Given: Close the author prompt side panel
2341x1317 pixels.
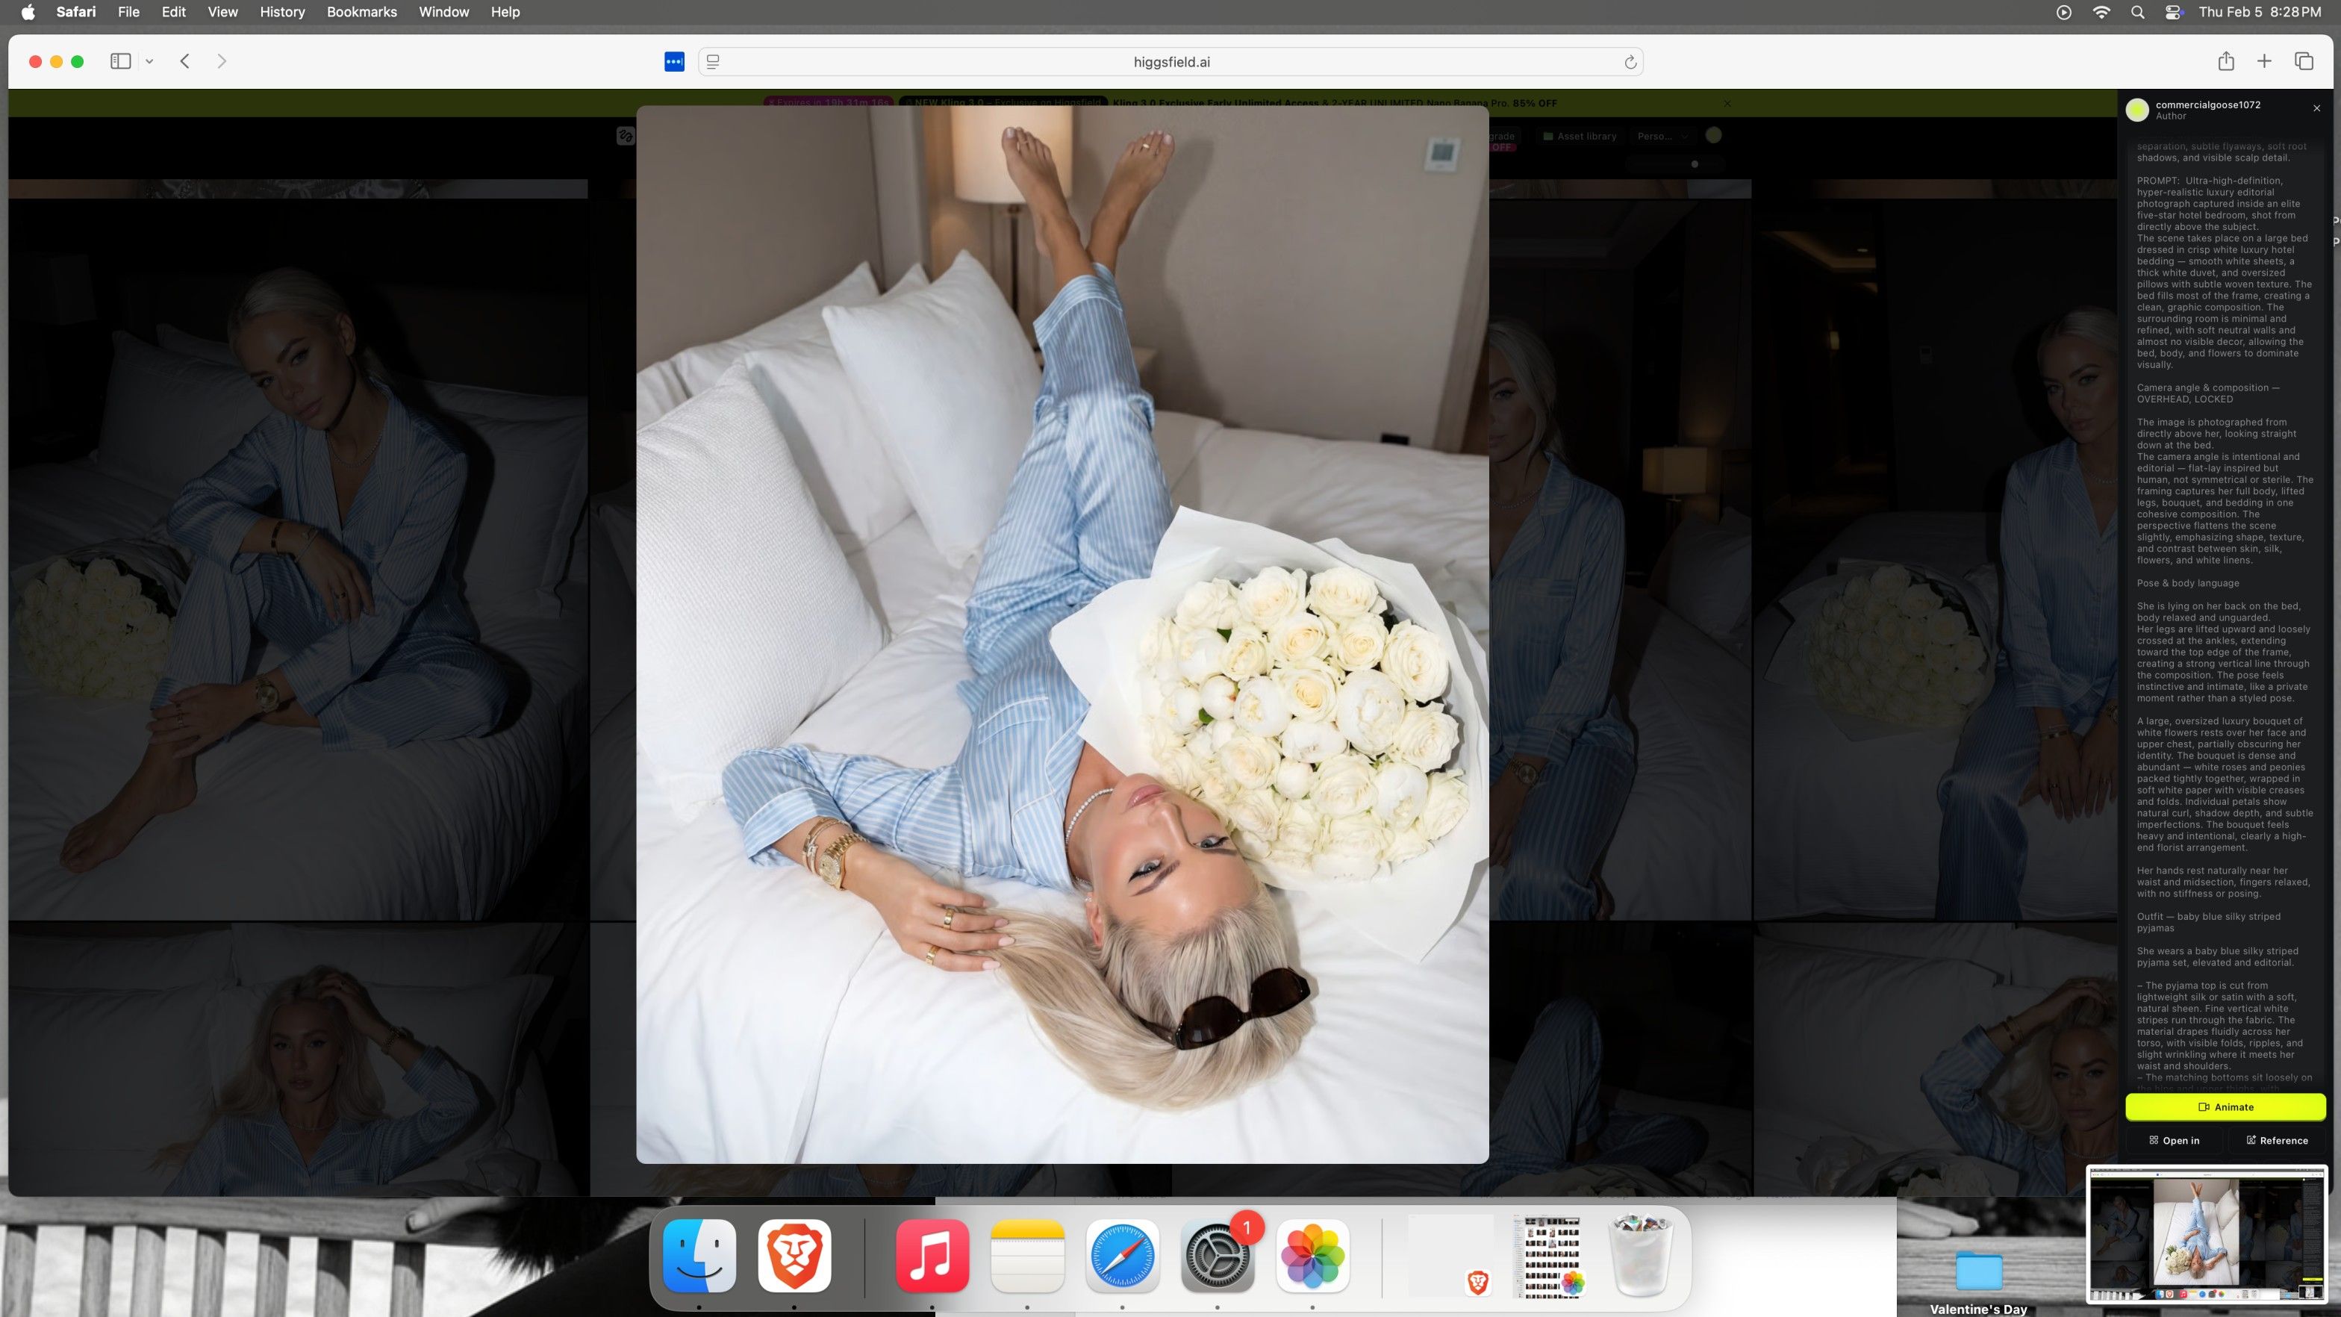Looking at the screenshot, I should coord(2316,108).
